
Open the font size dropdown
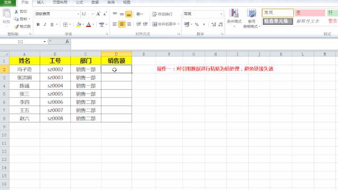[x=93, y=14]
